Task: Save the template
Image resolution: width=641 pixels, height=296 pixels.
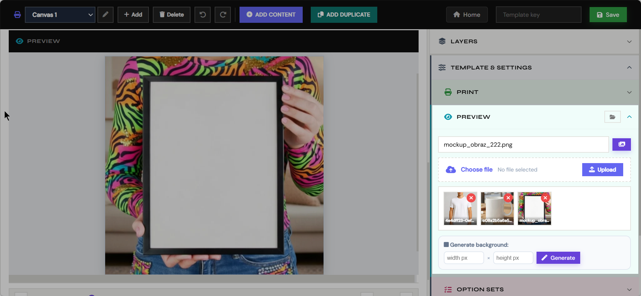Action: click(x=608, y=15)
